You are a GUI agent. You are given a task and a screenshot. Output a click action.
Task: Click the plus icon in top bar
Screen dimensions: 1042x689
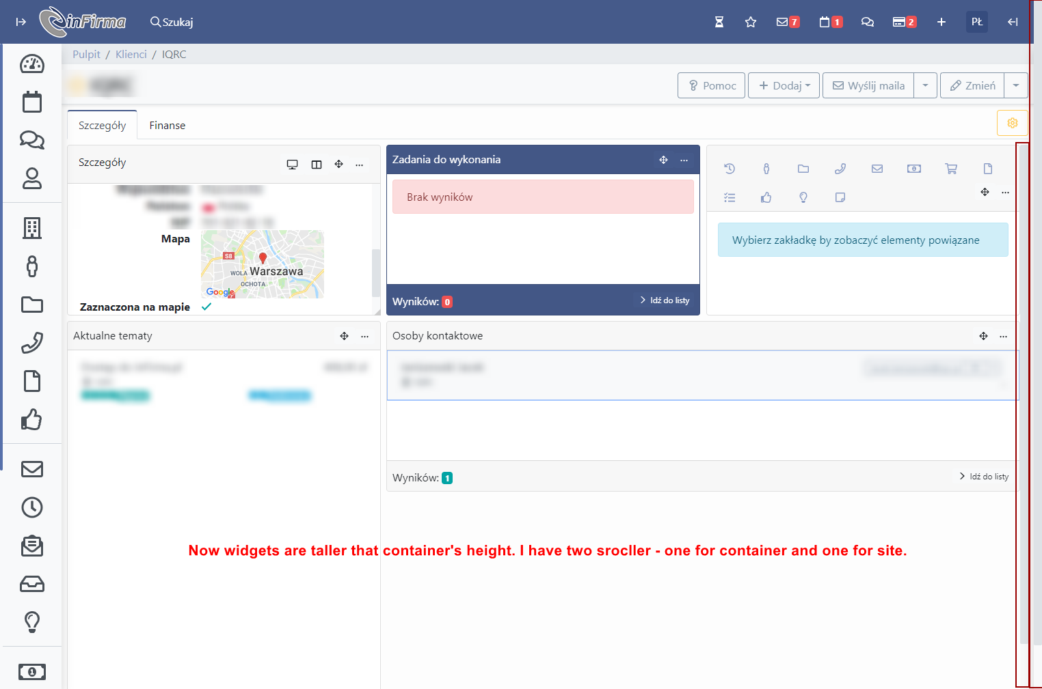pos(941,22)
